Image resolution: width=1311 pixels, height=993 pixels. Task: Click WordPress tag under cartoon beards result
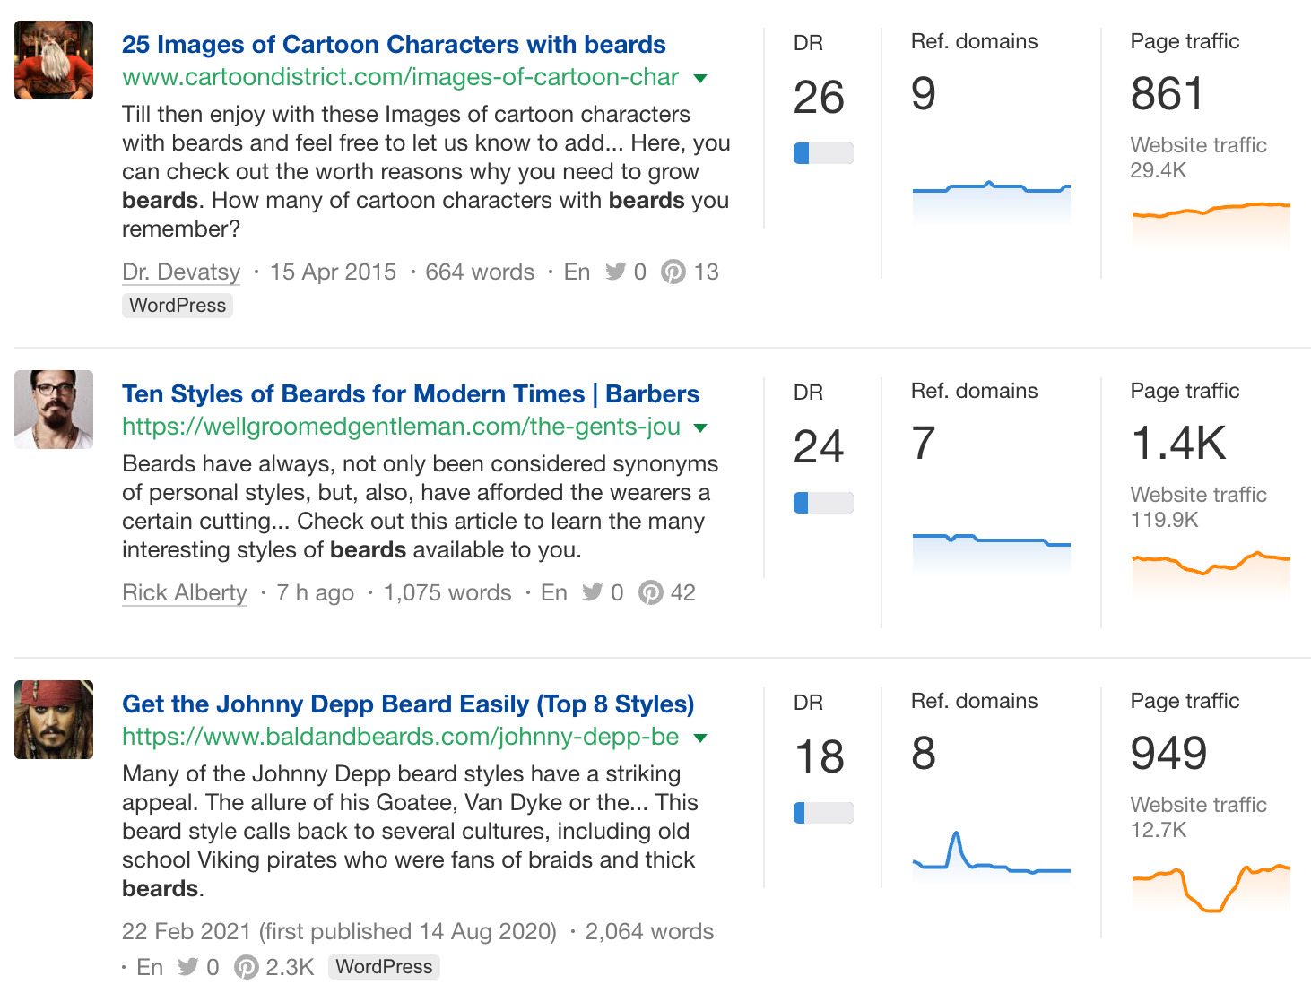[x=178, y=306]
